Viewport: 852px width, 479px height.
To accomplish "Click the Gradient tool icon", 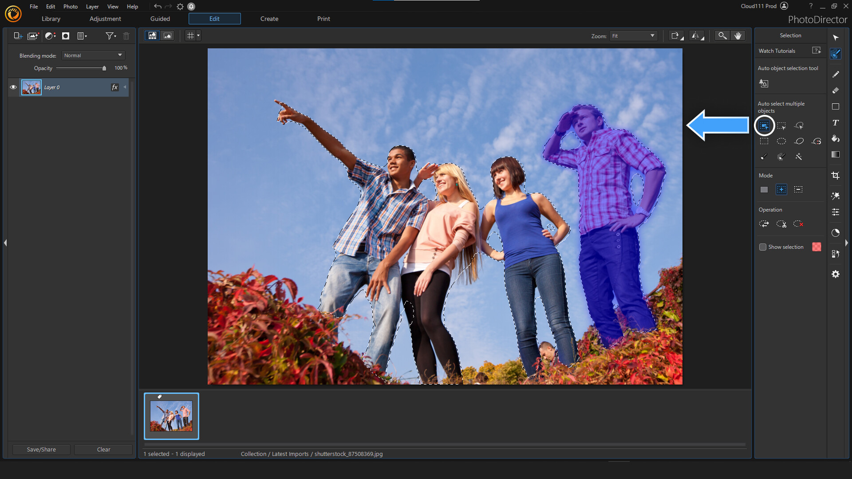I will click(x=836, y=154).
